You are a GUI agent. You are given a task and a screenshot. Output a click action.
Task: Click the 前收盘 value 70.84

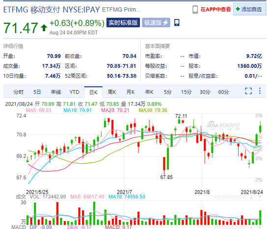click(x=129, y=56)
